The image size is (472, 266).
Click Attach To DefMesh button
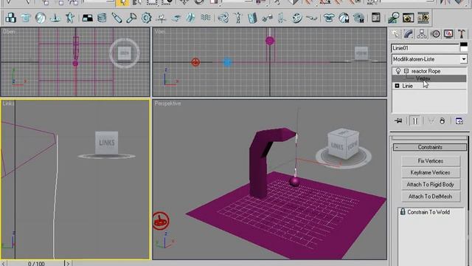pos(431,197)
